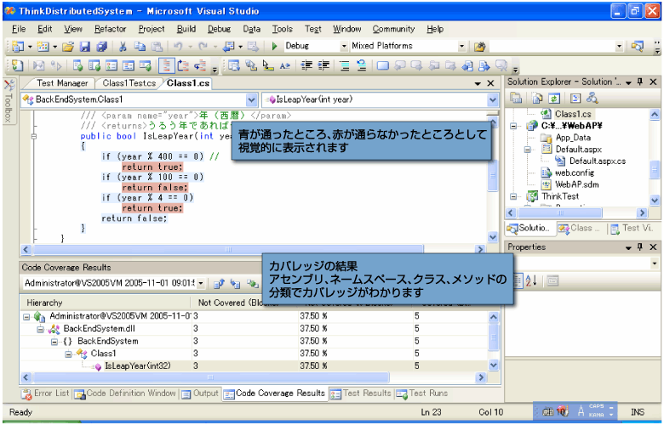The image size is (664, 425).
Task: Toggle Categorized view in Properties panel
Action: [x=518, y=280]
